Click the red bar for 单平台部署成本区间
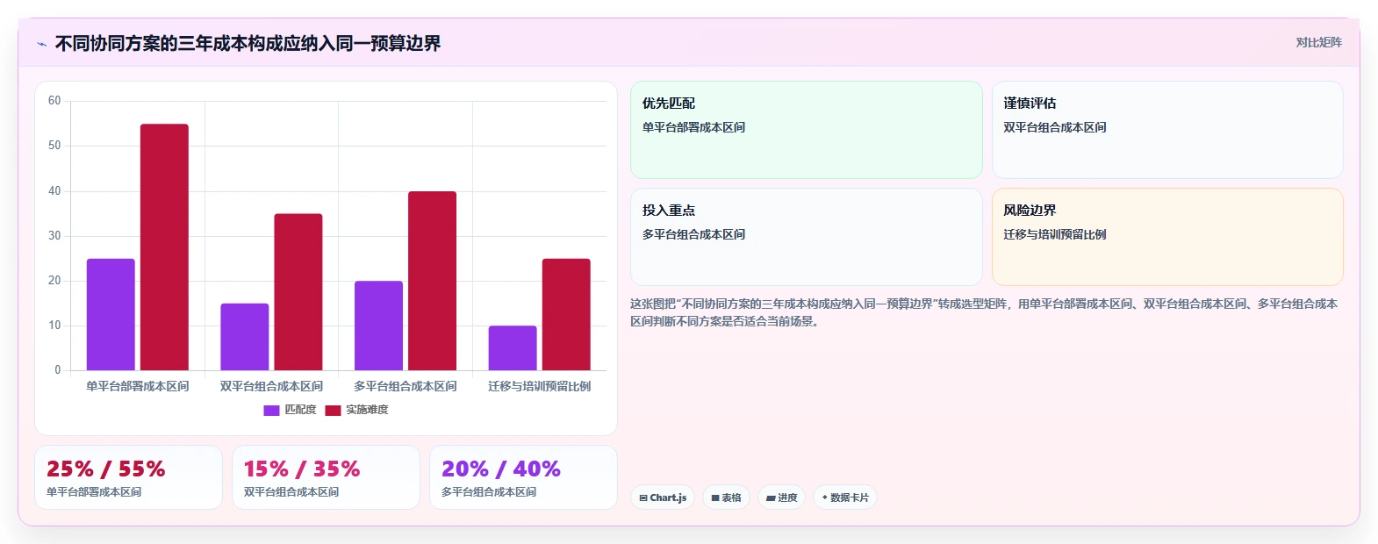Image resolution: width=1378 pixels, height=544 pixels. (x=164, y=247)
